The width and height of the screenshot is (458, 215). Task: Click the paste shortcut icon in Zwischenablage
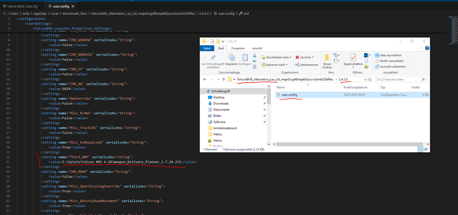pyautogui.click(x=254, y=66)
